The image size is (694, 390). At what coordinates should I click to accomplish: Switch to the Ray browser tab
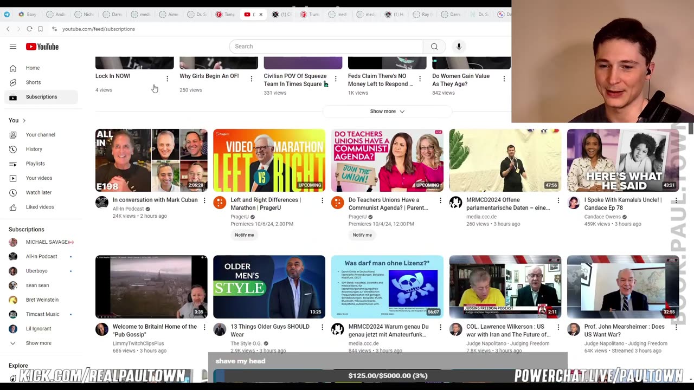point(424,15)
